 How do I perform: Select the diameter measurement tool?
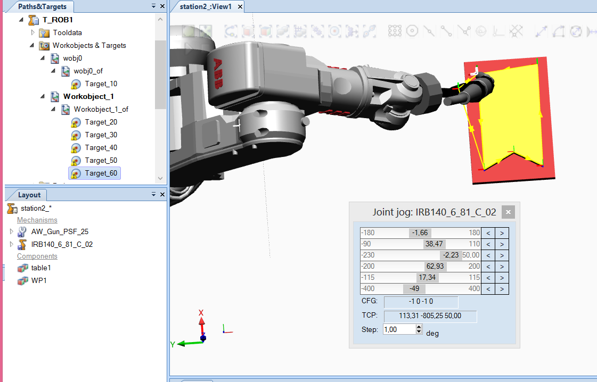click(576, 32)
